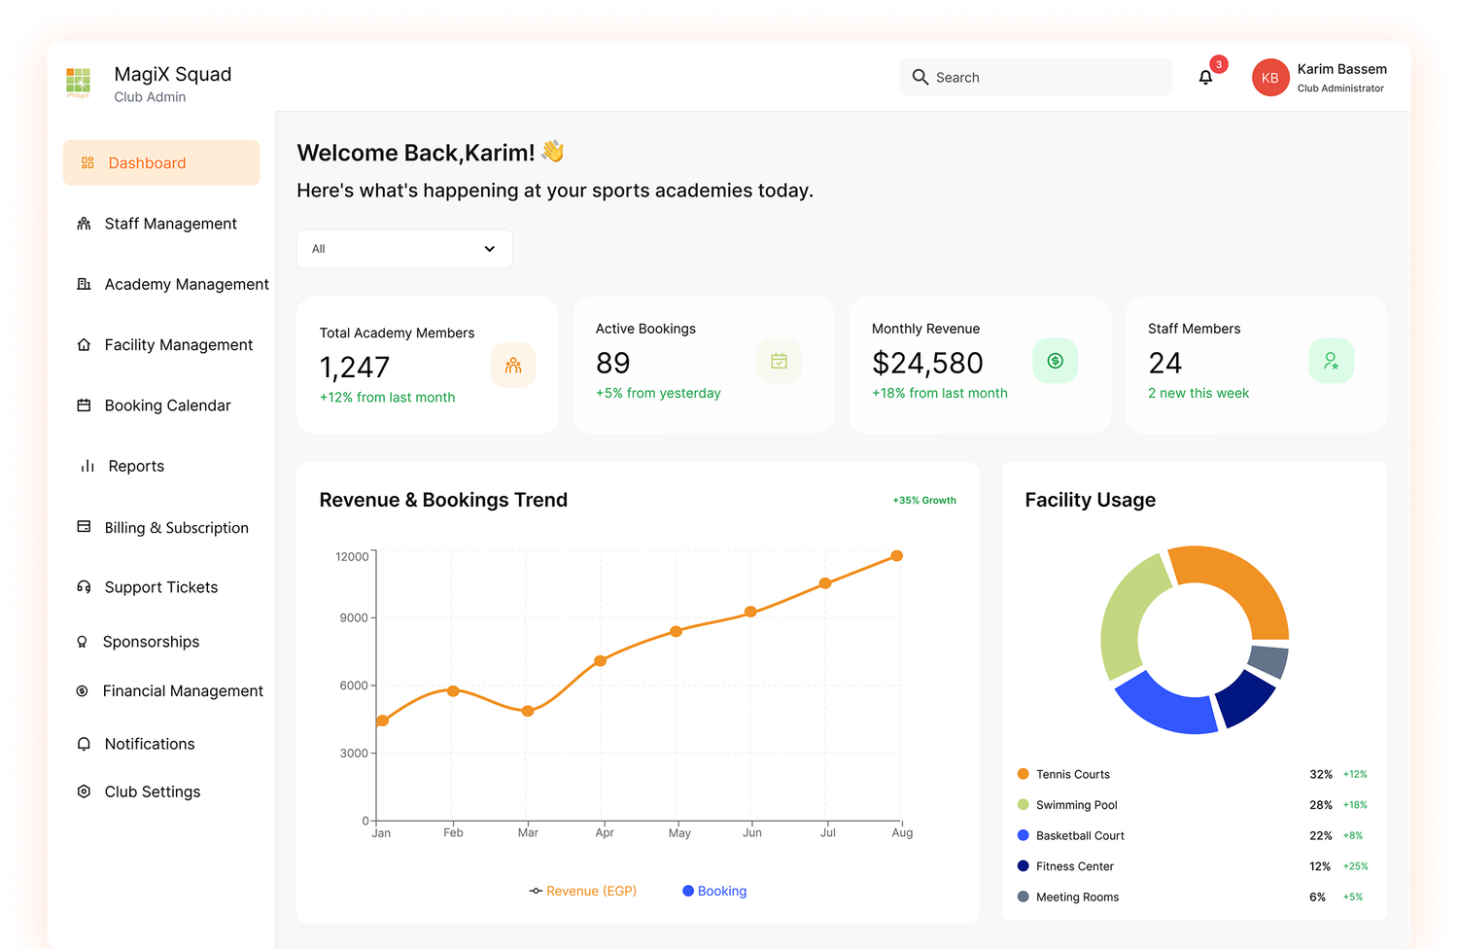Click the Total Academy Members people icon

[513, 366]
